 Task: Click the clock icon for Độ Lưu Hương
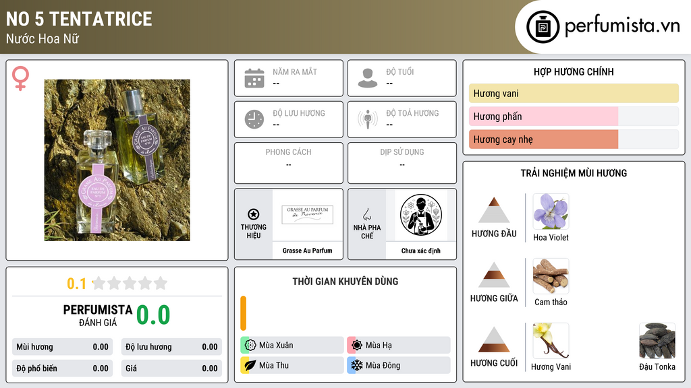coord(254,119)
